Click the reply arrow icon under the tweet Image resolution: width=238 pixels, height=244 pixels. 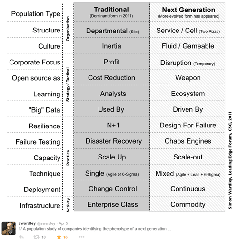point(21,237)
